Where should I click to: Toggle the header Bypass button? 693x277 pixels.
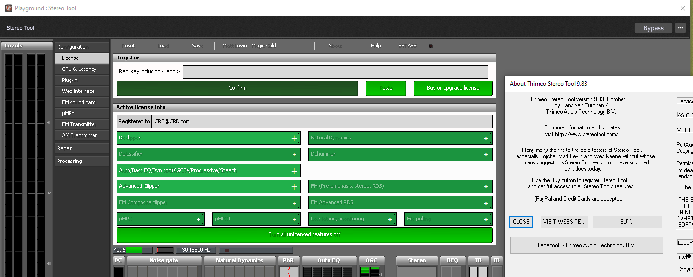click(x=653, y=28)
